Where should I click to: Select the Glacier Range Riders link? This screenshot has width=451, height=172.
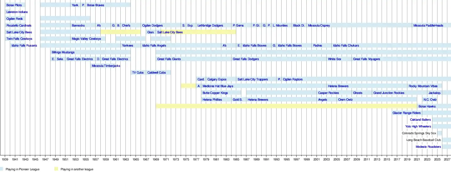(406, 113)
